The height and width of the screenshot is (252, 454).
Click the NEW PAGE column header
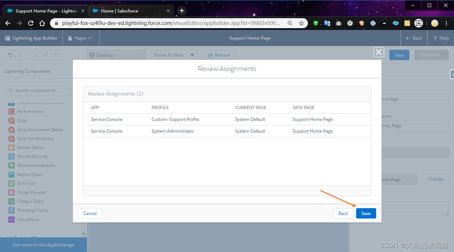[304, 108]
